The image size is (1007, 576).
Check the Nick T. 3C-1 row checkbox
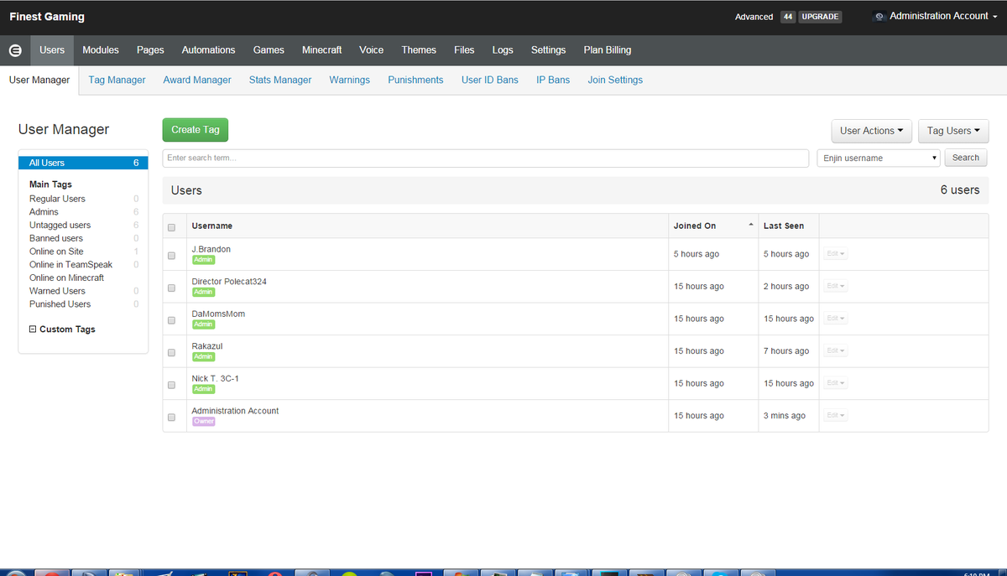coord(172,384)
